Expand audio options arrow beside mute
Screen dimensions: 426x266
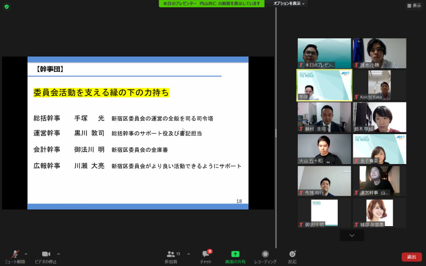click(26, 254)
